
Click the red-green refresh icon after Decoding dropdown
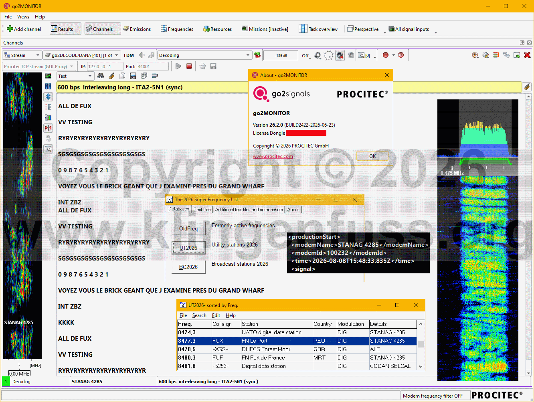(257, 55)
